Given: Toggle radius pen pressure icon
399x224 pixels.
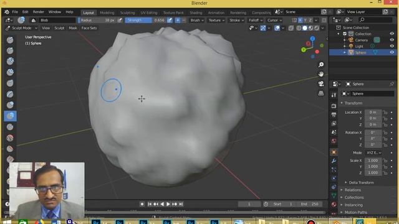Looking at the screenshot, I should (120, 21).
